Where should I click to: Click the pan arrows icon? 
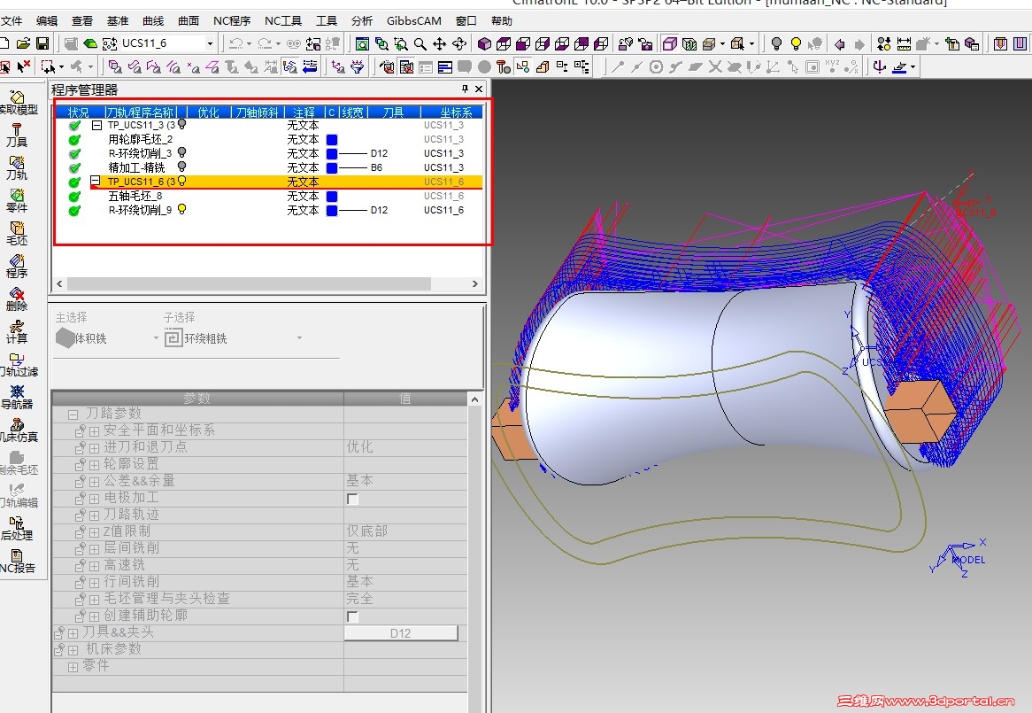click(439, 44)
